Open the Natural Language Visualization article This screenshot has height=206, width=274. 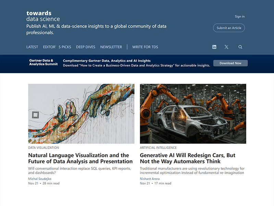click(79, 158)
